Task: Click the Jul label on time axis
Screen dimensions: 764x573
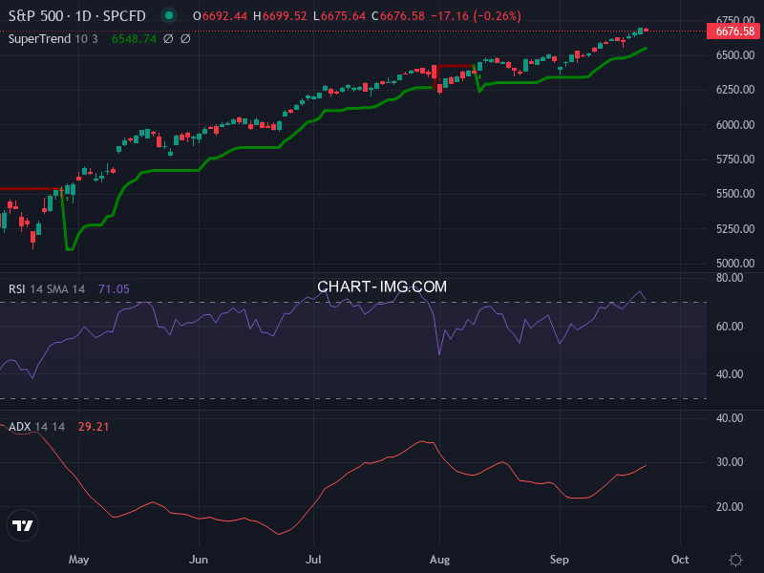Action: (313, 559)
